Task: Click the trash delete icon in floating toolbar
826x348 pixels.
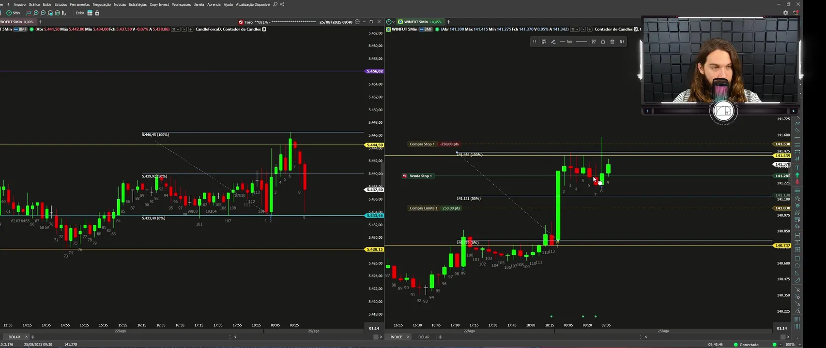Action: pyautogui.click(x=612, y=42)
